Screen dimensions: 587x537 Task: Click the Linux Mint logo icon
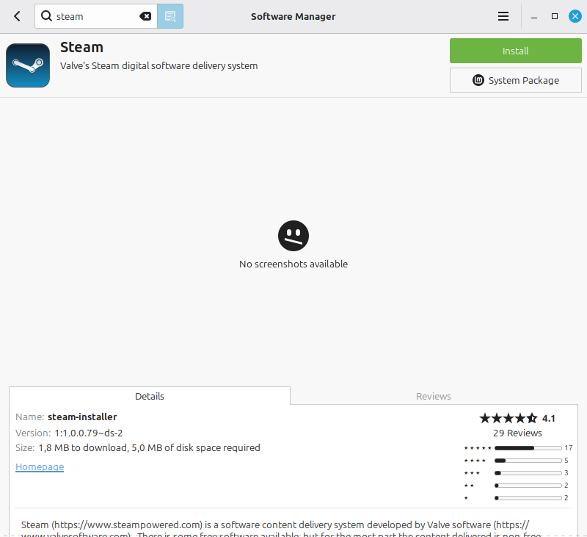[478, 80]
